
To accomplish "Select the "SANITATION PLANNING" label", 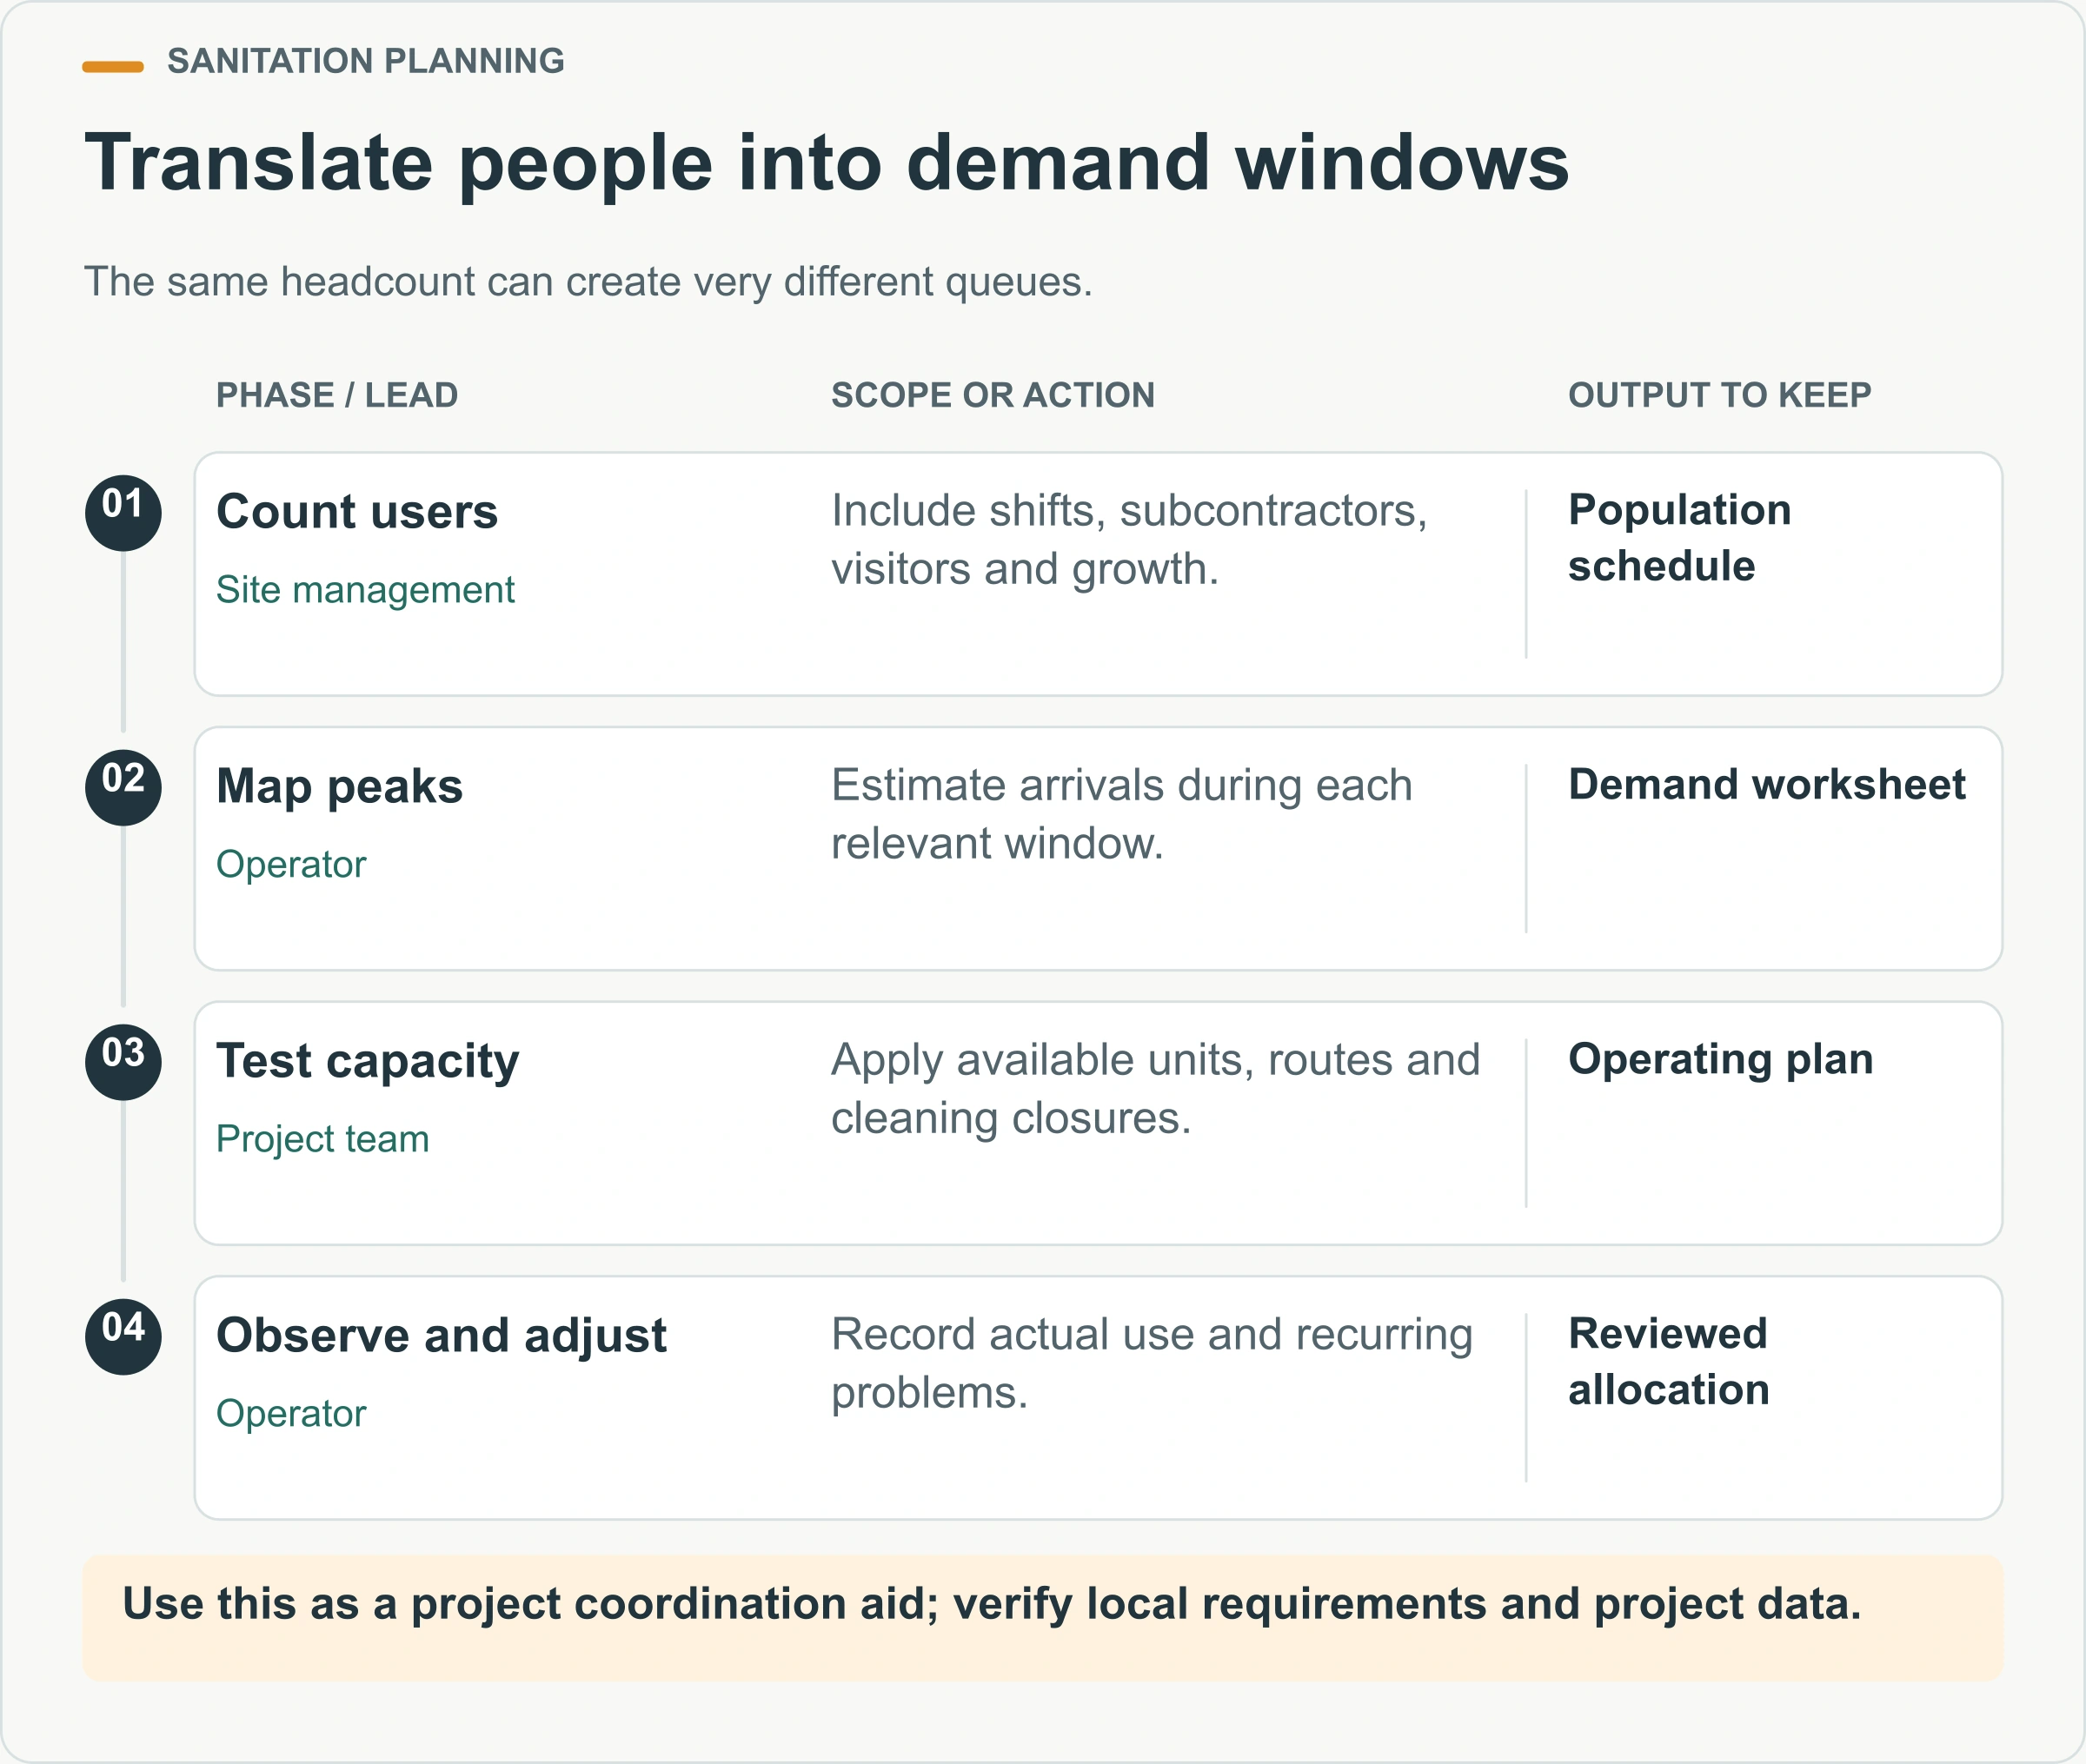I will tap(366, 61).
